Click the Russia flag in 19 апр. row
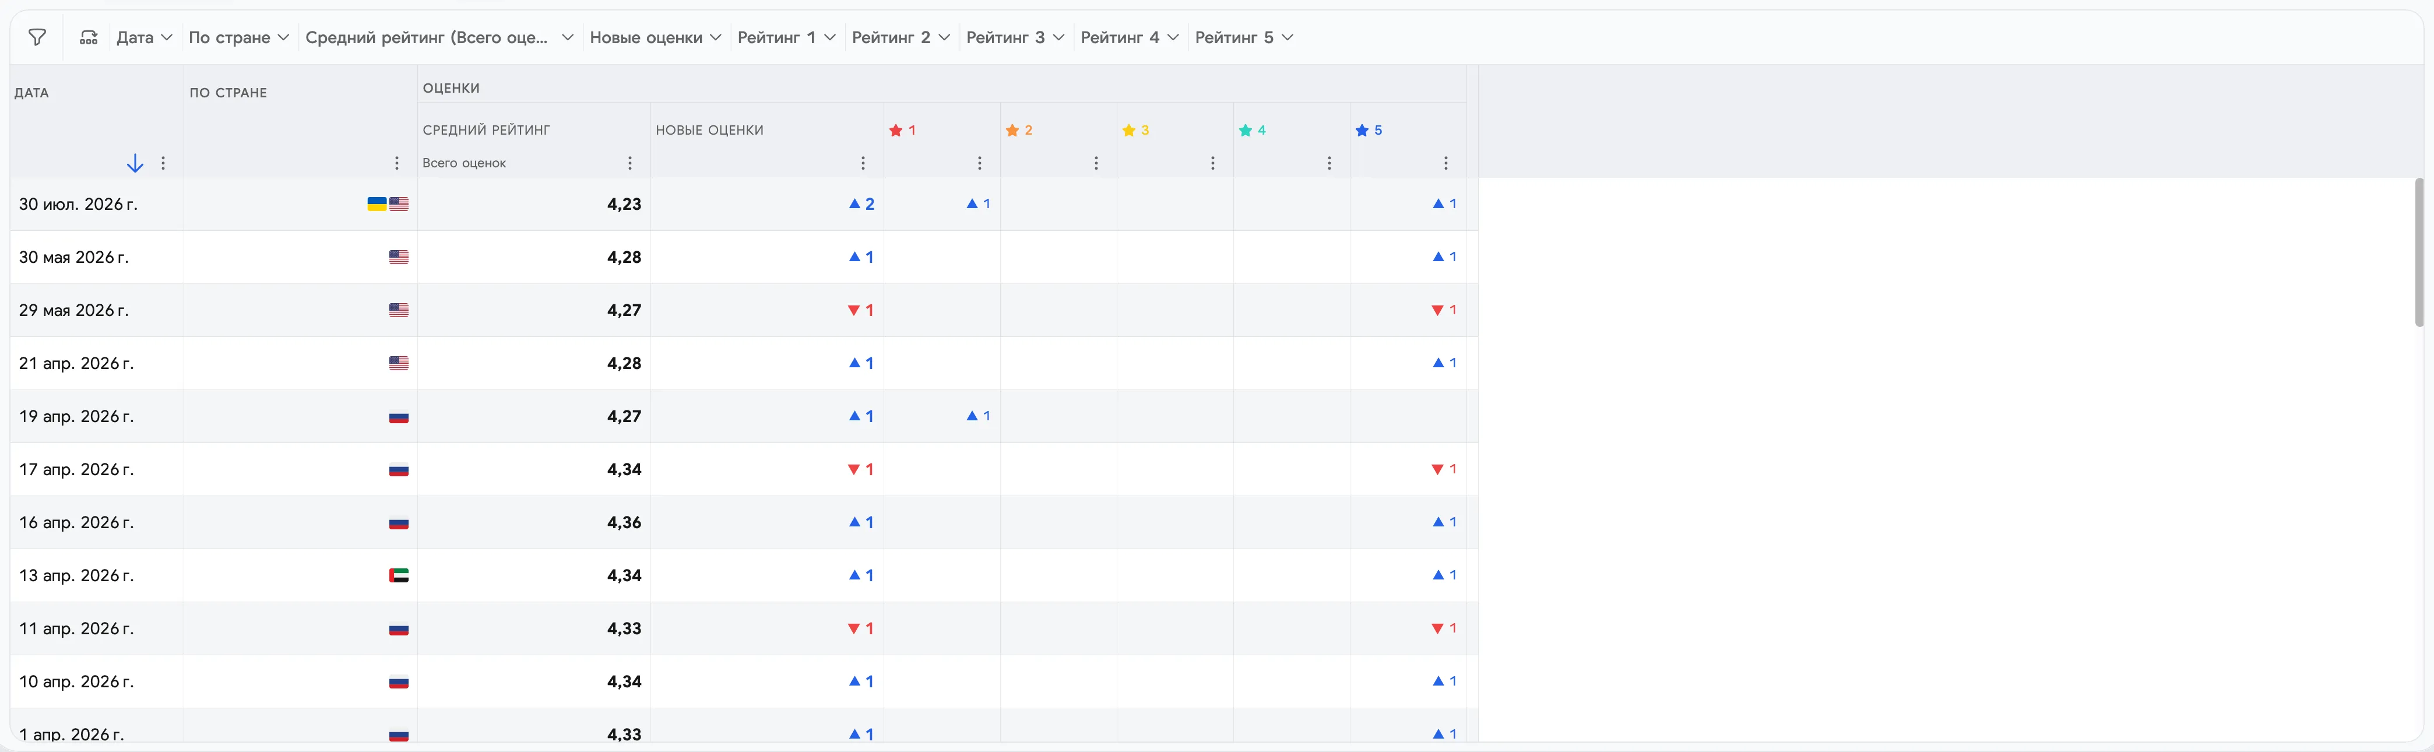The image size is (2434, 752). [x=399, y=417]
